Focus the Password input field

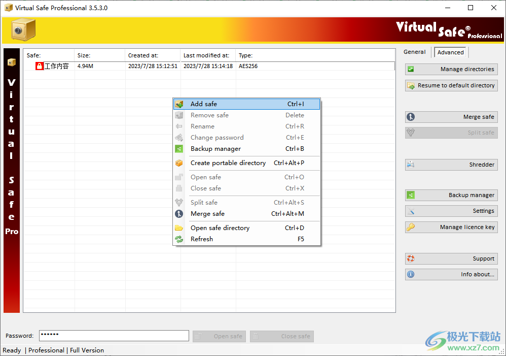(x=114, y=336)
